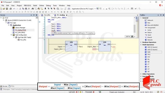The height and width of the screenshot is (93, 165).
Task: Open the Messages panel bar
Action: pos(19,89)
